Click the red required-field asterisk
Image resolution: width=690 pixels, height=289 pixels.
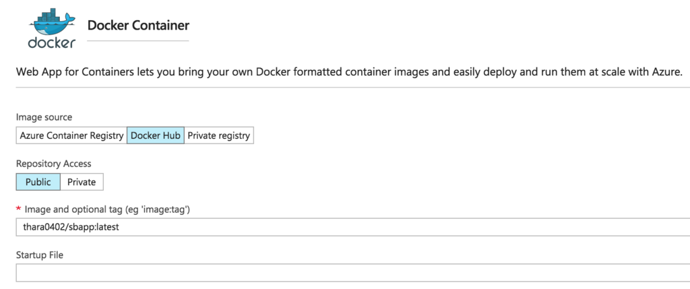pyautogui.click(x=18, y=210)
